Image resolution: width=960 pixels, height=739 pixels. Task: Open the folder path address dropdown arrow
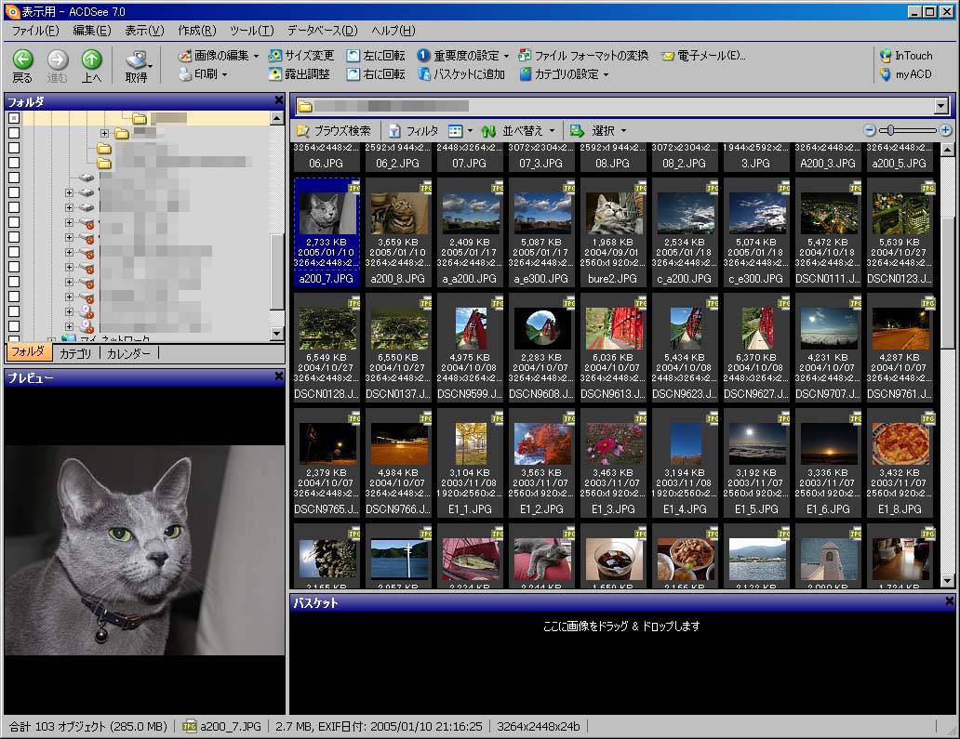coord(941,107)
